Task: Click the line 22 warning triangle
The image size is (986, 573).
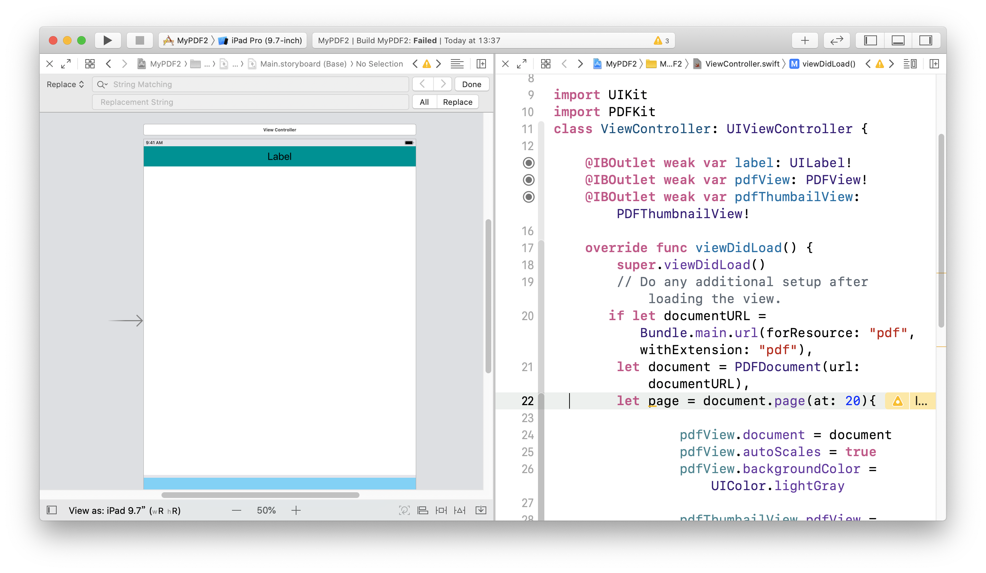Action: 897,401
